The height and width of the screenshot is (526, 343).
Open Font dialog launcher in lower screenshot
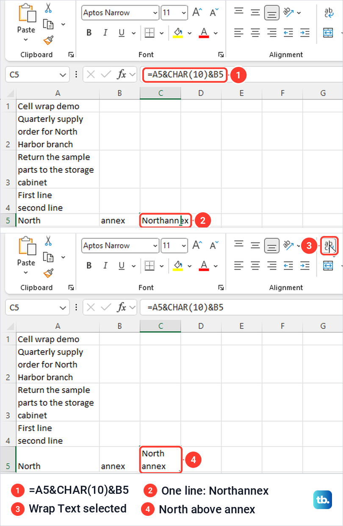point(221,288)
